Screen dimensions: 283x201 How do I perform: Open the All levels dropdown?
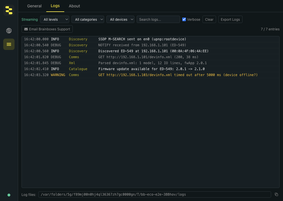point(55,19)
